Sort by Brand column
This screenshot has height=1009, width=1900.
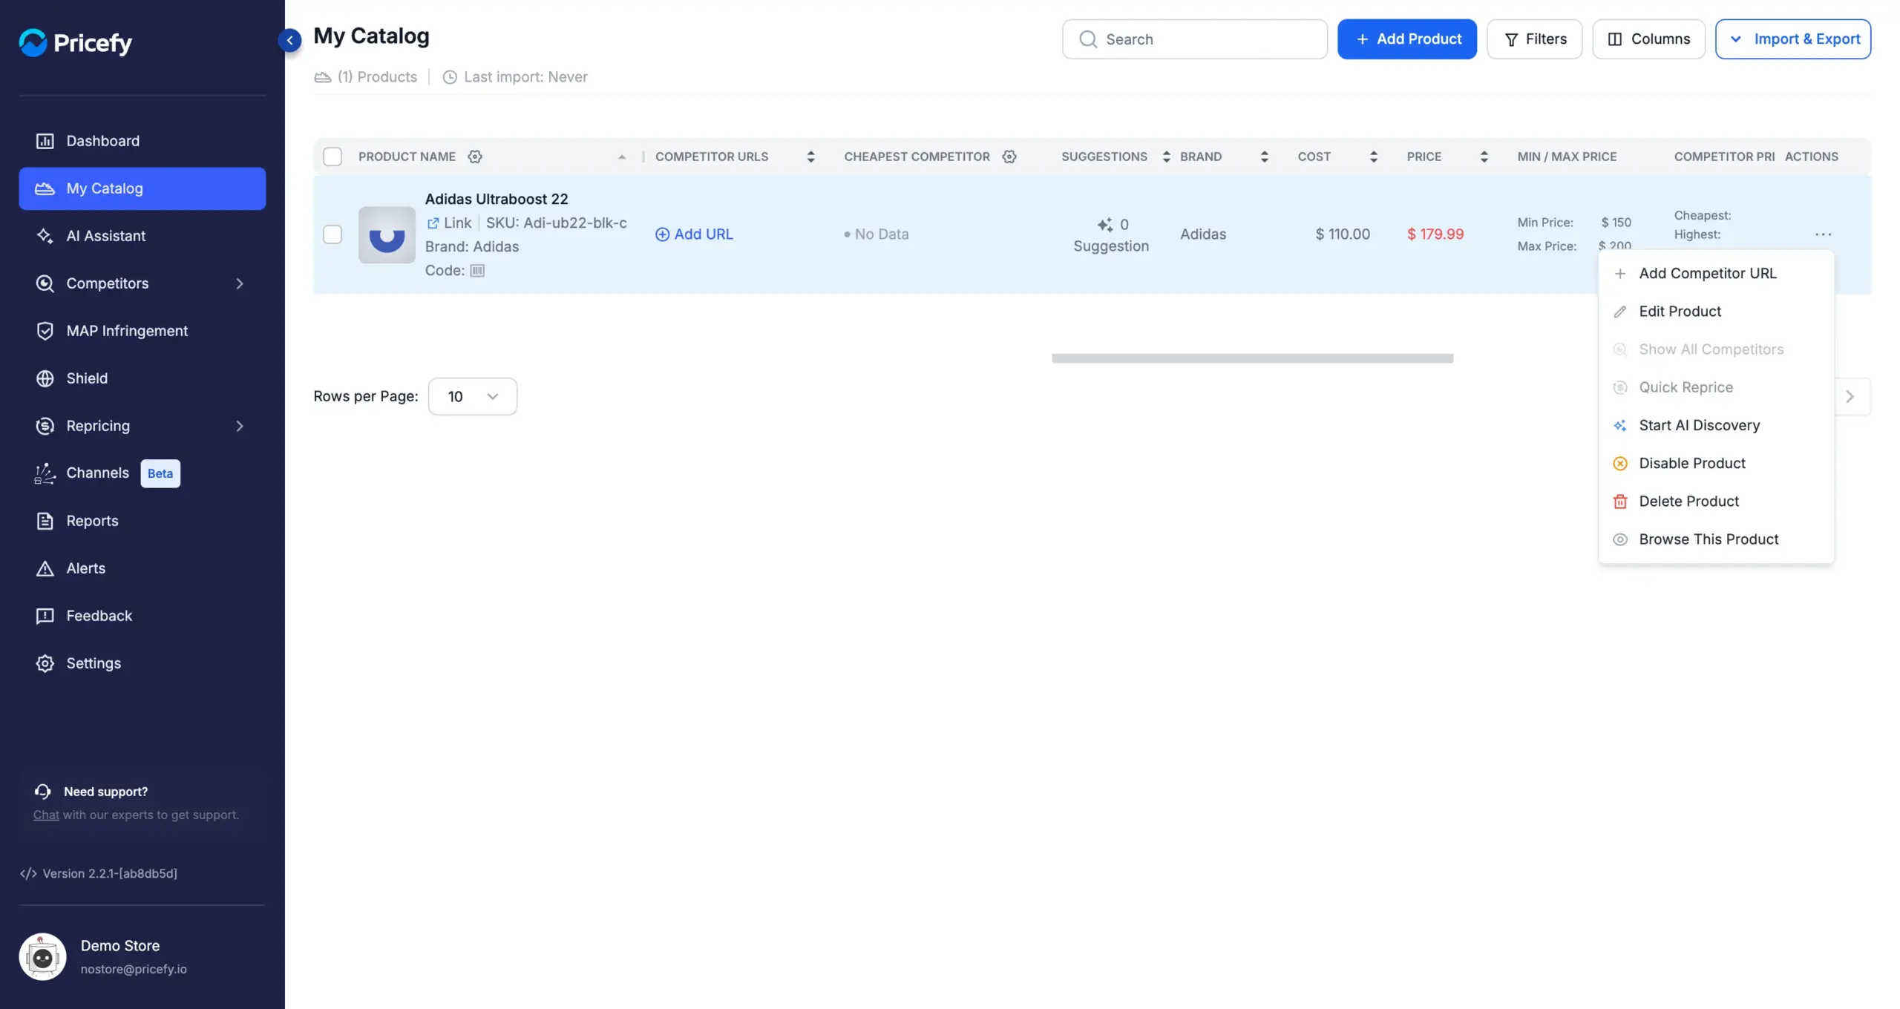pos(1264,157)
